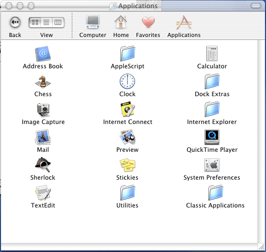Image resolution: width=266 pixels, height=252 pixels.
Task: Select the Utilities folder
Action: pyautogui.click(x=127, y=193)
